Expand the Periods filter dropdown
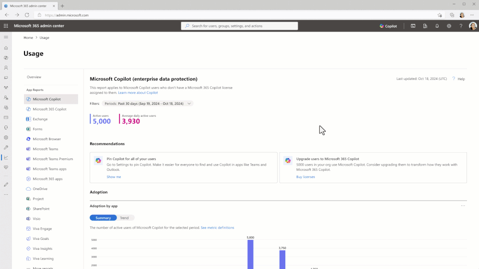479x269 pixels. click(x=148, y=104)
